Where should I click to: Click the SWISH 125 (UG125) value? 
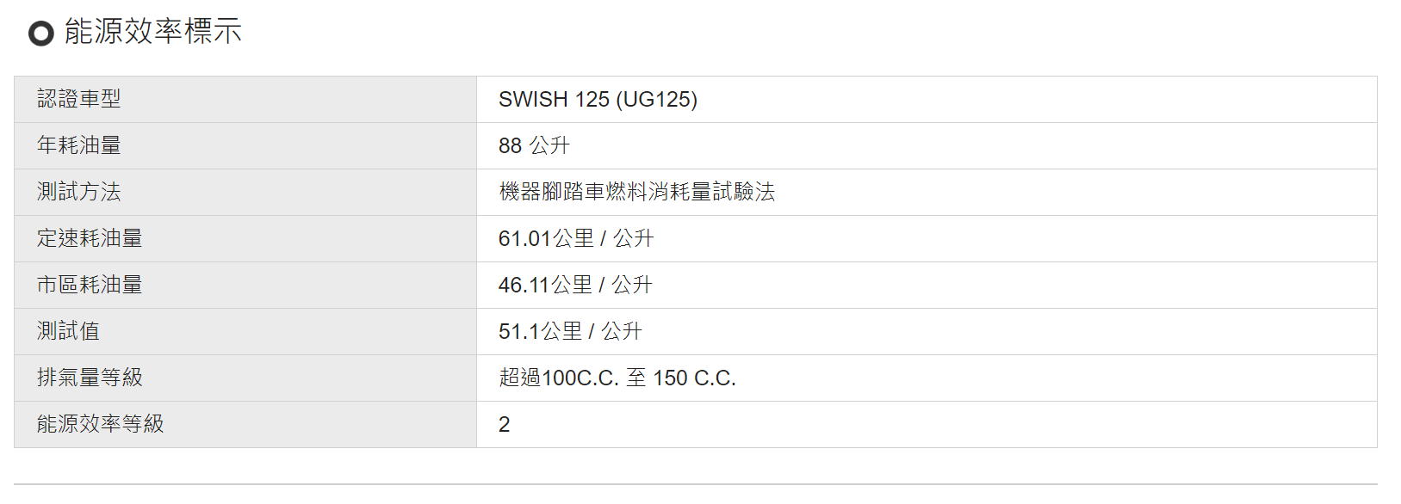598,99
